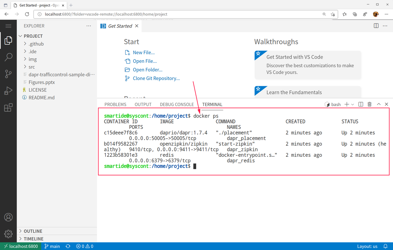Reload the browser page

pyautogui.click(x=27, y=14)
